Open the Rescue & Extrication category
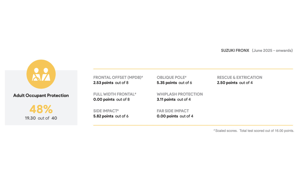The height and width of the screenshot is (169, 300). coord(239,77)
